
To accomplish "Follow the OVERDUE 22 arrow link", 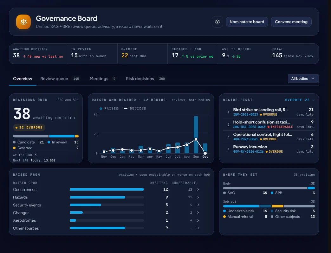I will (x=300, y=100).
